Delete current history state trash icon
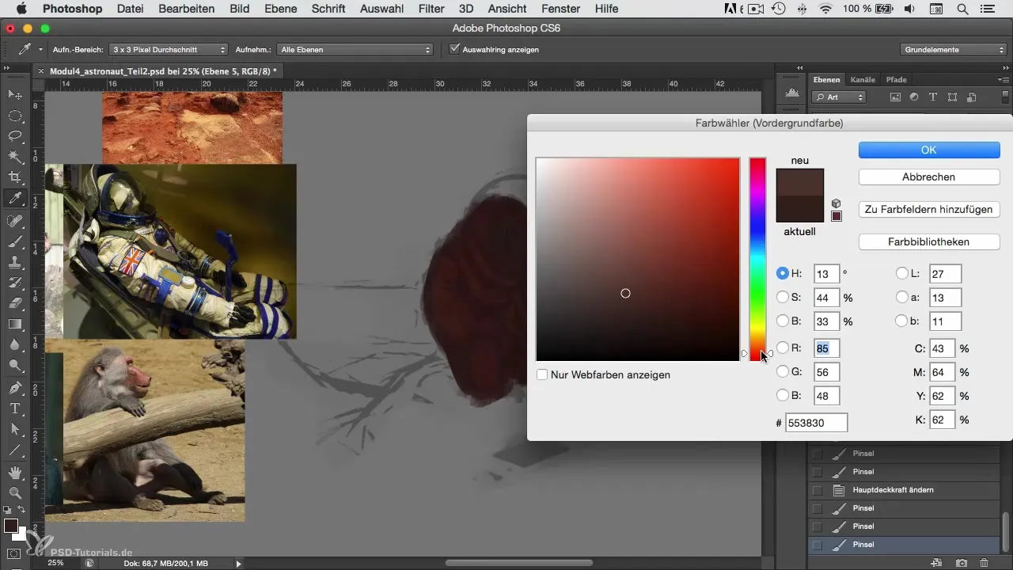 click(984, 563)
